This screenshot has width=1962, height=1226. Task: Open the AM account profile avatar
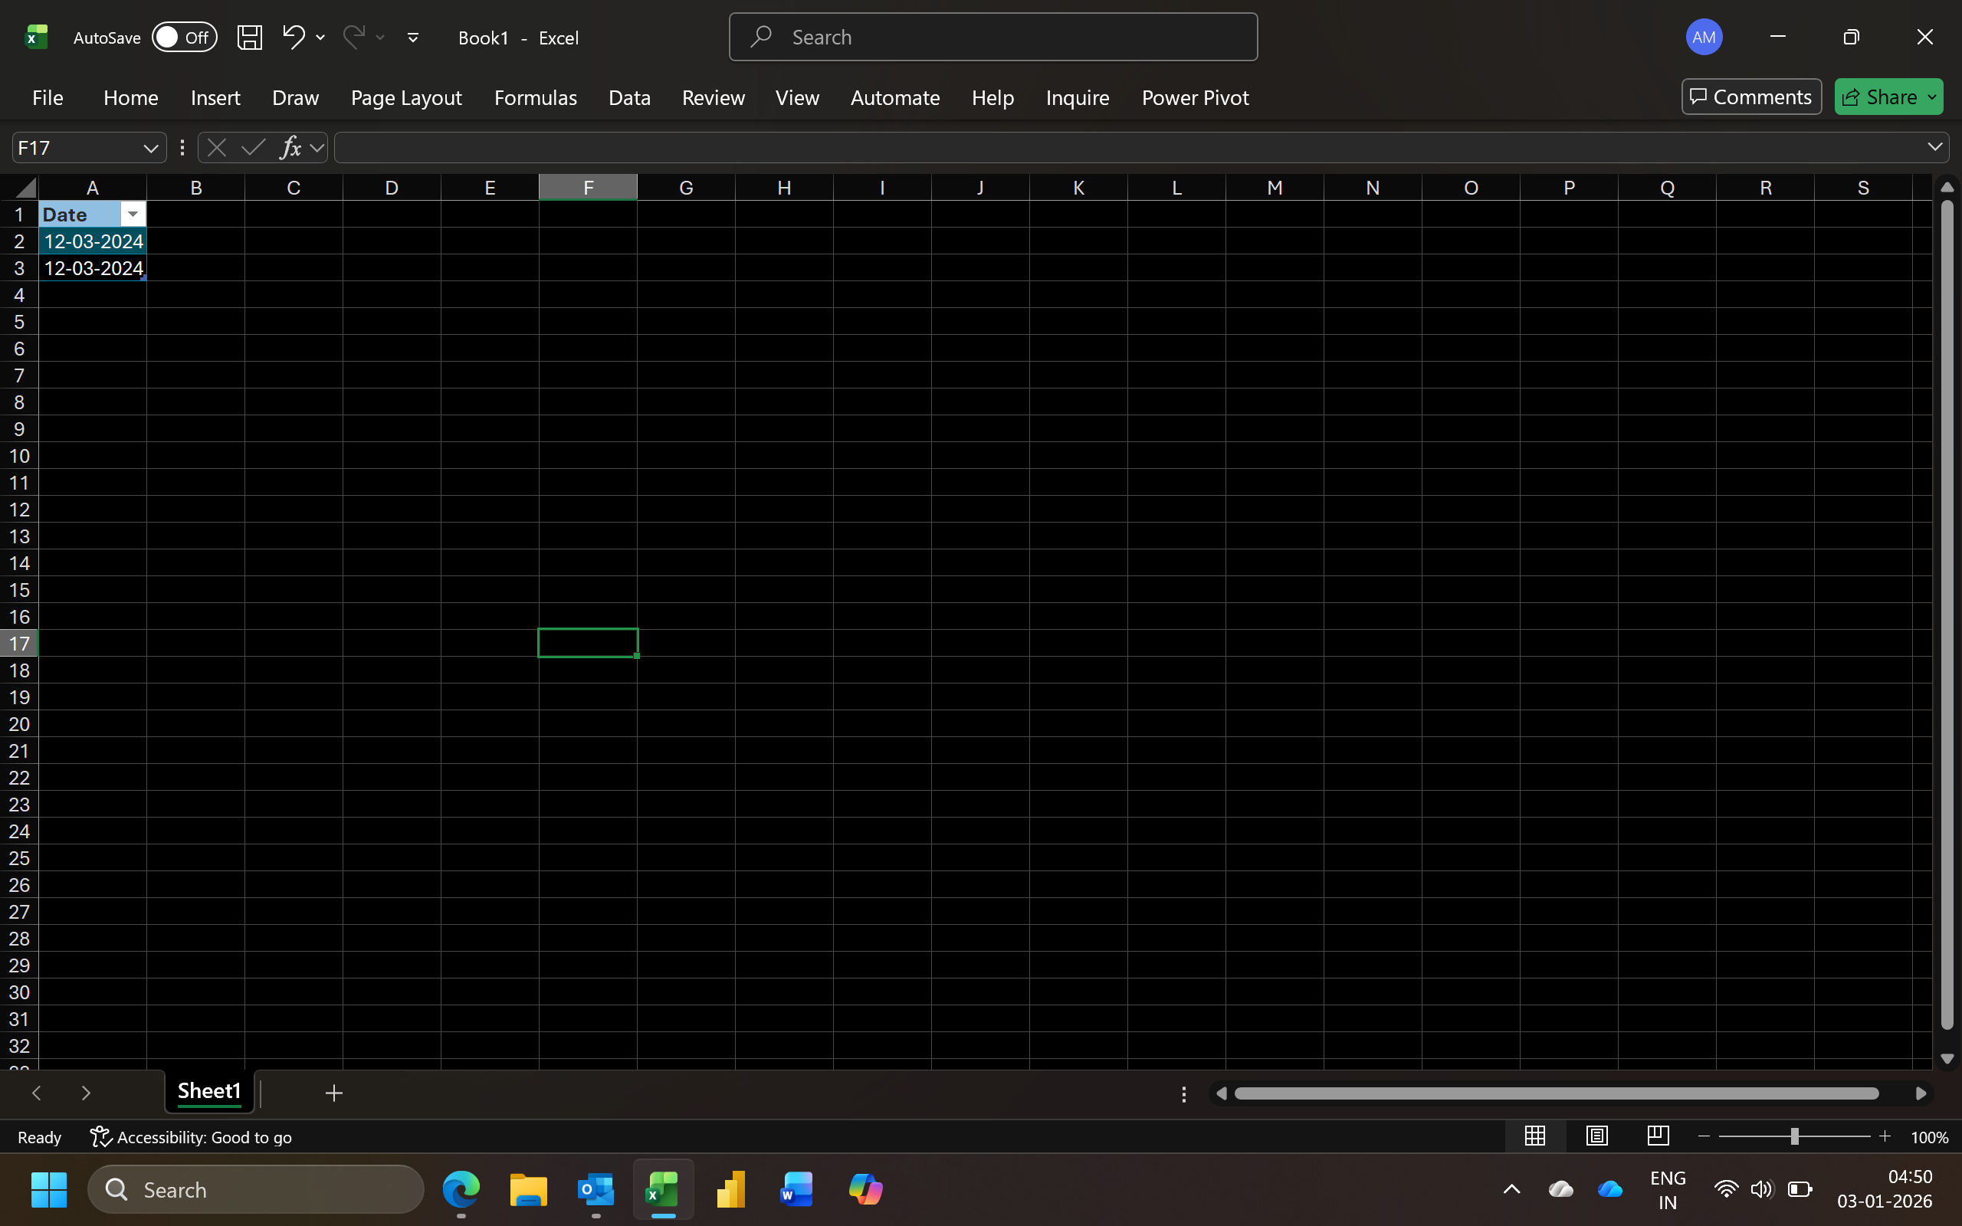1704,38
